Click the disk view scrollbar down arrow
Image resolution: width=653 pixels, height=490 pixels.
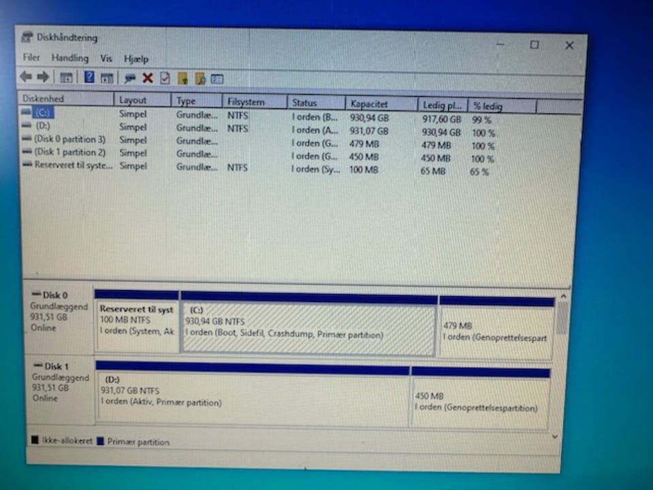555,437
